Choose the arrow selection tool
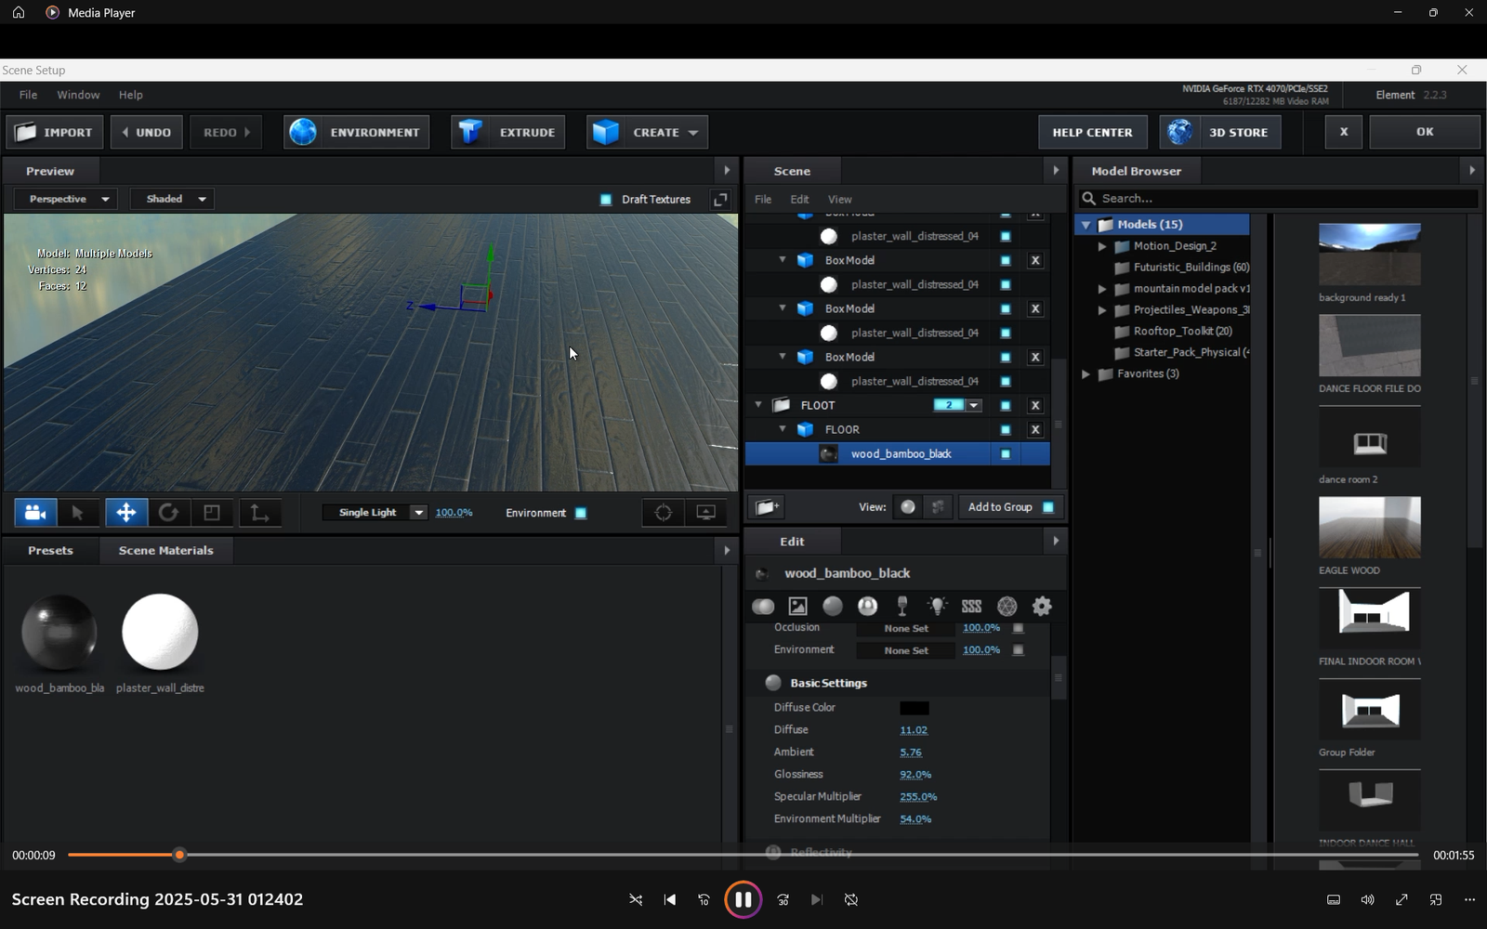Image resolution: width=1487 pixels, height=929 pixels. 78,513
